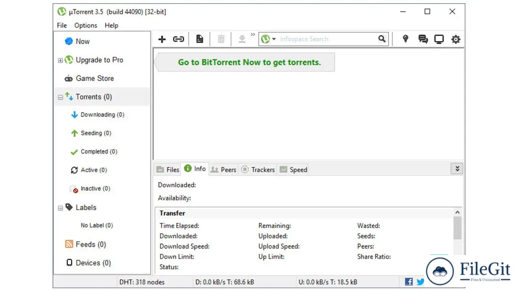This screenshot has height=291, width=518.
Task: Open Game Store from the sidebar
Action: coord(95,78)
